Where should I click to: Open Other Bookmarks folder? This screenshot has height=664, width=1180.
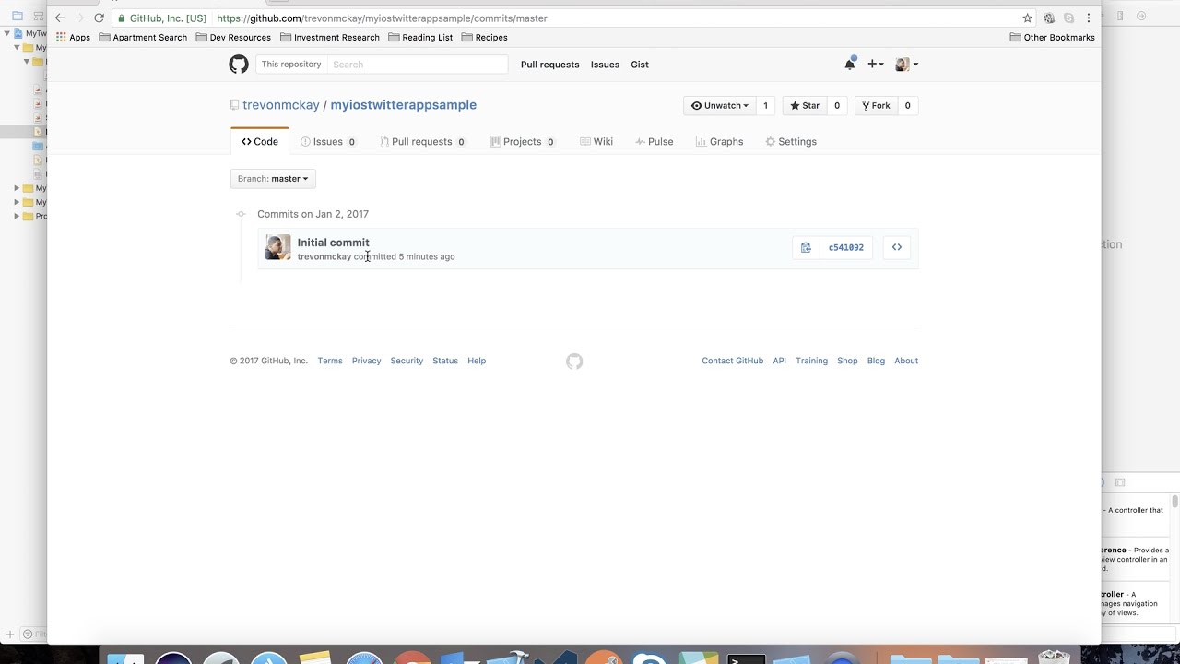[1052, 38]
